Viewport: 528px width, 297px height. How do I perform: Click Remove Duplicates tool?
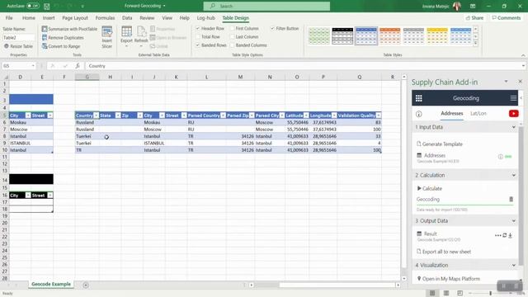(63, 38)
